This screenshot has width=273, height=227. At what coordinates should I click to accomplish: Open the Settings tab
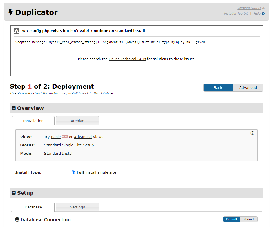(77, 207)
